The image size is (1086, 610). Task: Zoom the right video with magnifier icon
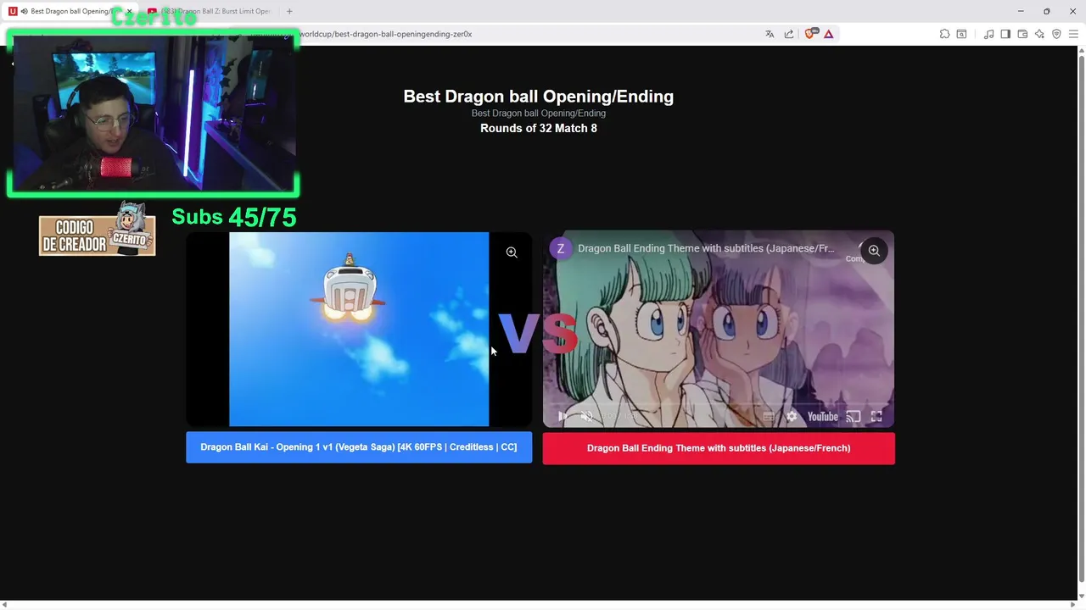tap(874, 251)
